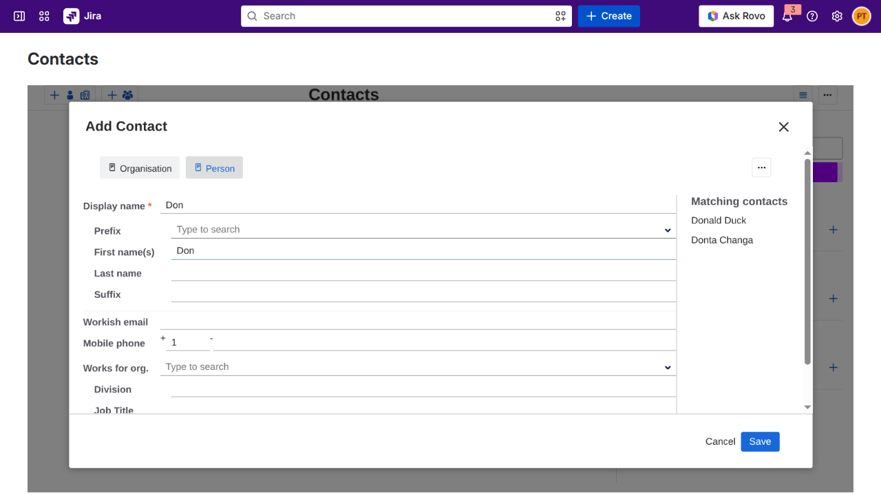Click the First name(s) input field
881x495 pixels.
[423, 251]
